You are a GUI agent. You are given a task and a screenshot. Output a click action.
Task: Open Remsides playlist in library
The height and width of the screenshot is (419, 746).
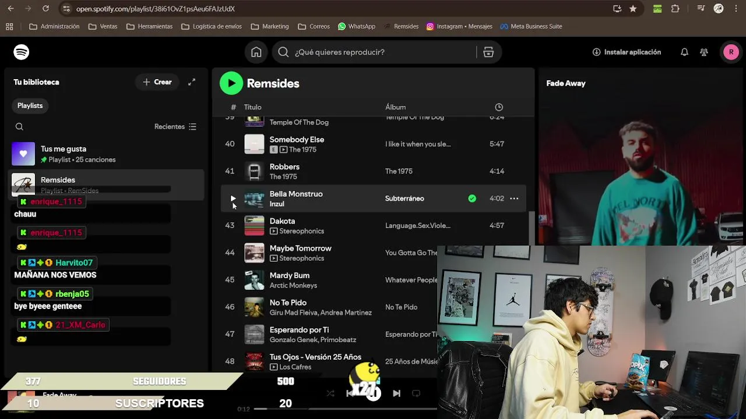pos(107,184)
